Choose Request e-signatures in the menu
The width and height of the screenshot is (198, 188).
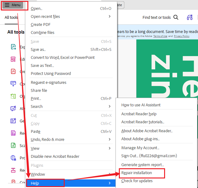71,82
